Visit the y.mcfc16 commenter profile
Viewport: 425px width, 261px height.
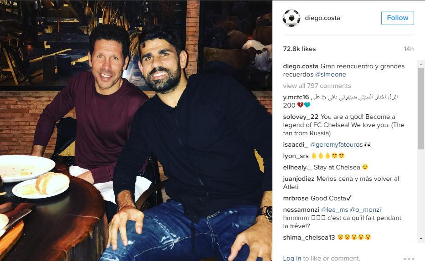point(296,97)
